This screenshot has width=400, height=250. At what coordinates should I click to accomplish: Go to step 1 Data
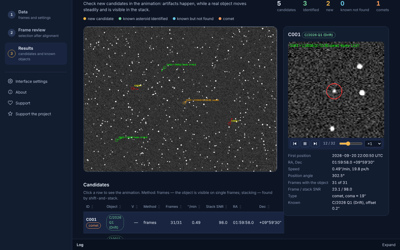(36, 15)
